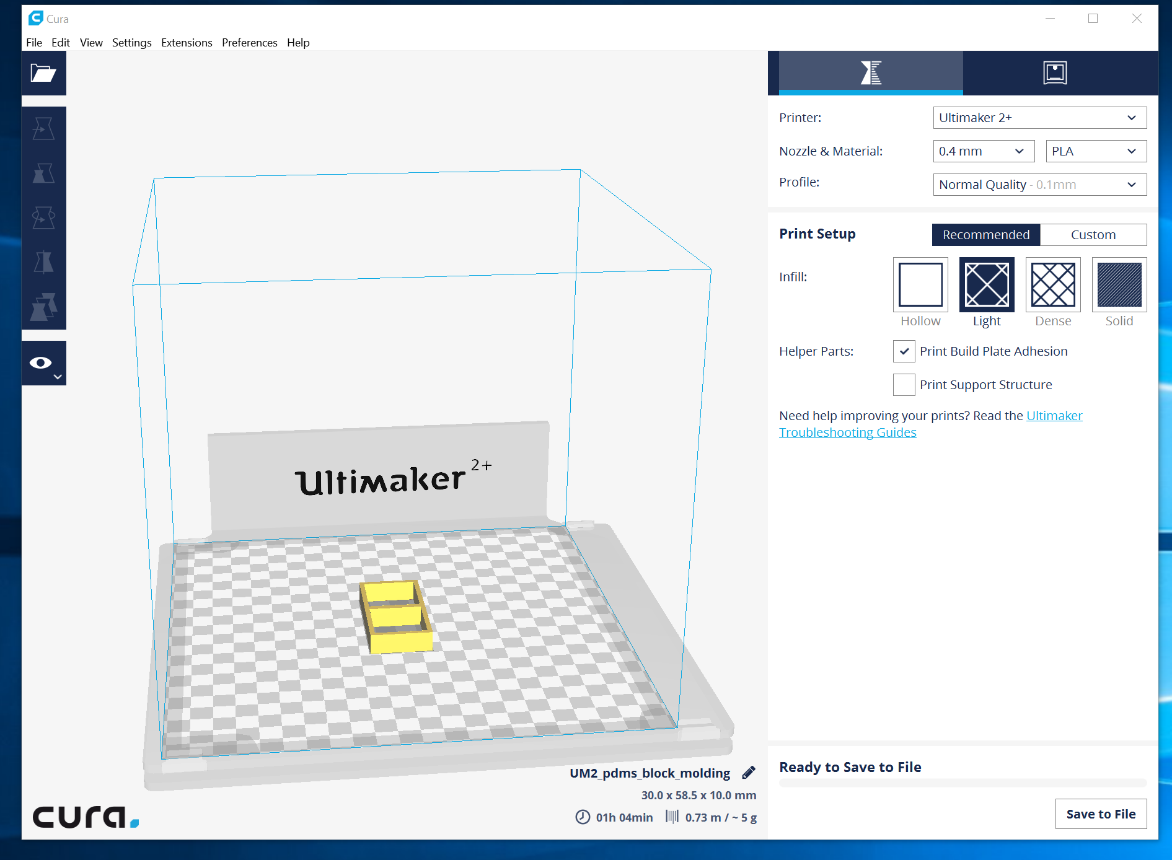
Task: Minimize the Cura window
Action: [x=1050, y=19]
